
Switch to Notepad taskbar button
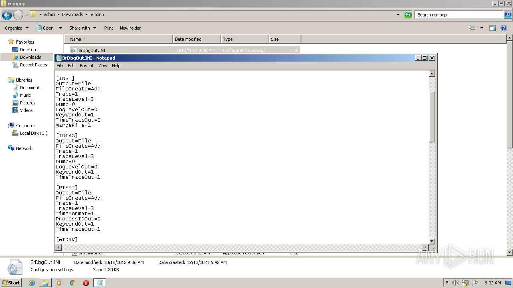click(100, 283)
